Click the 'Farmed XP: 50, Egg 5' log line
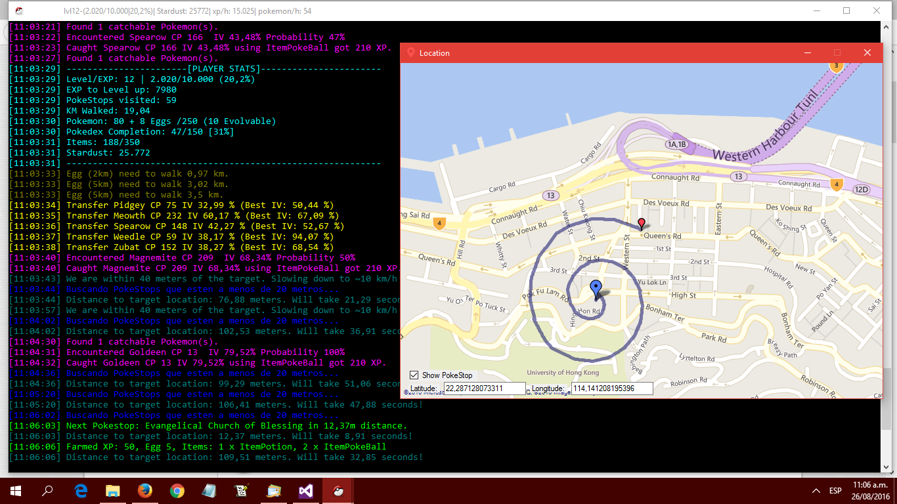The height and width of the screenshot is (504, 897). click(198, 447)
